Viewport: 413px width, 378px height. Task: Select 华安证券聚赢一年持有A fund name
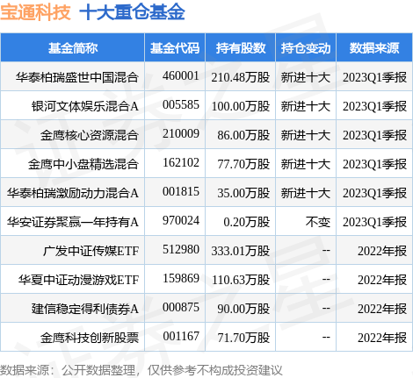[x=72, y=222]
